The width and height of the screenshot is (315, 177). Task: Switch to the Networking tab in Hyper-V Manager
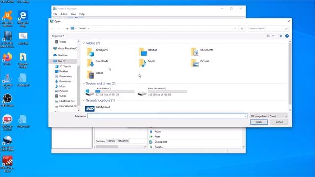click(123, 141)
